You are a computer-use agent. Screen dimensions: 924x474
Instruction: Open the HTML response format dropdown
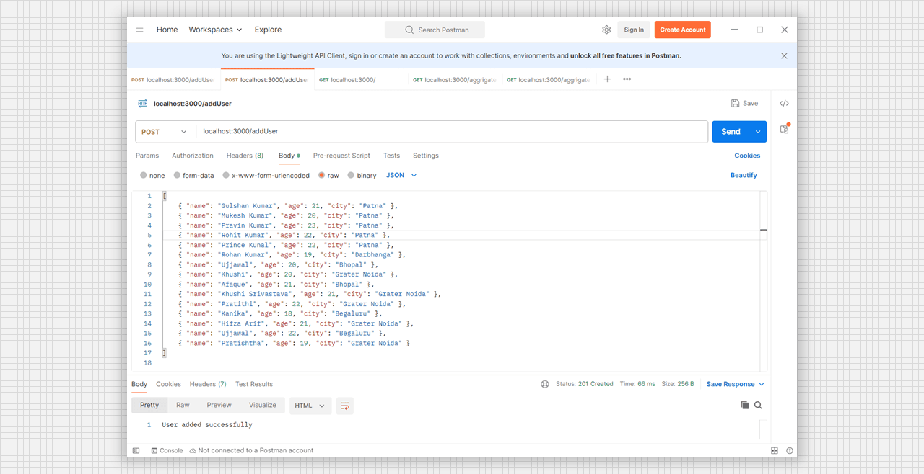(x=310, y=406)
